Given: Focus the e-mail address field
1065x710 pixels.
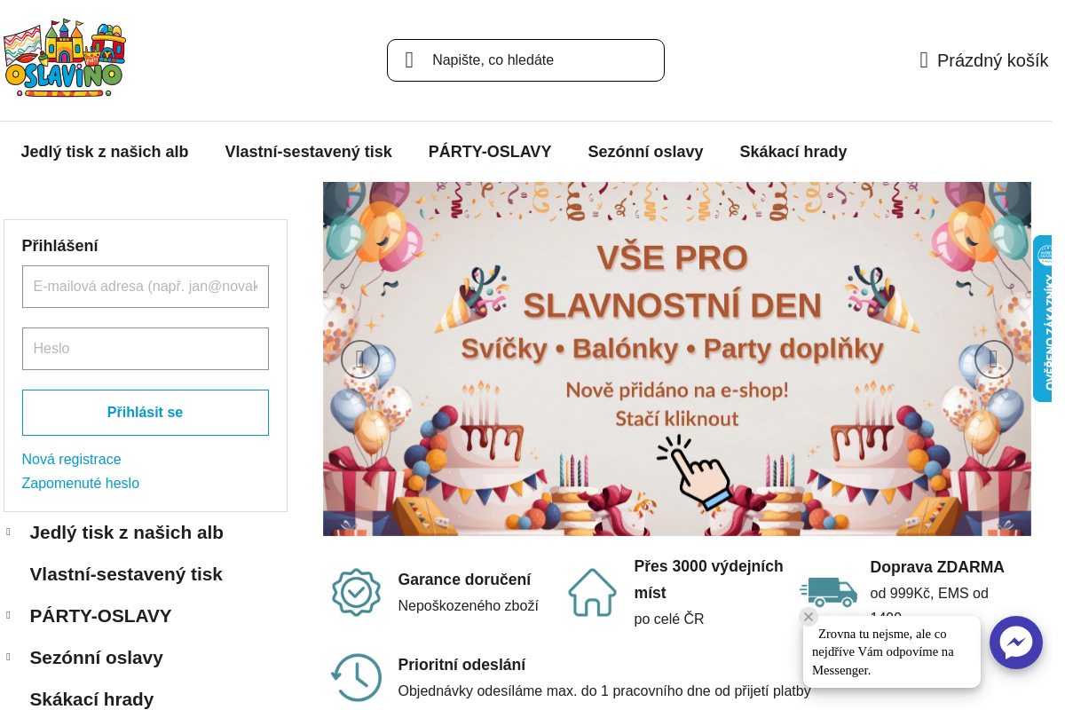Looking at the screenshot, I should [146, 287].
